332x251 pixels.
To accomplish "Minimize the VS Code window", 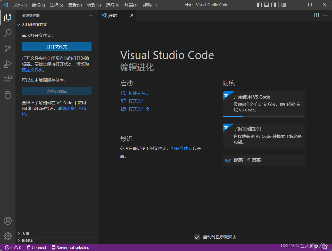I will pyautogui.click(x=295, y=5).
